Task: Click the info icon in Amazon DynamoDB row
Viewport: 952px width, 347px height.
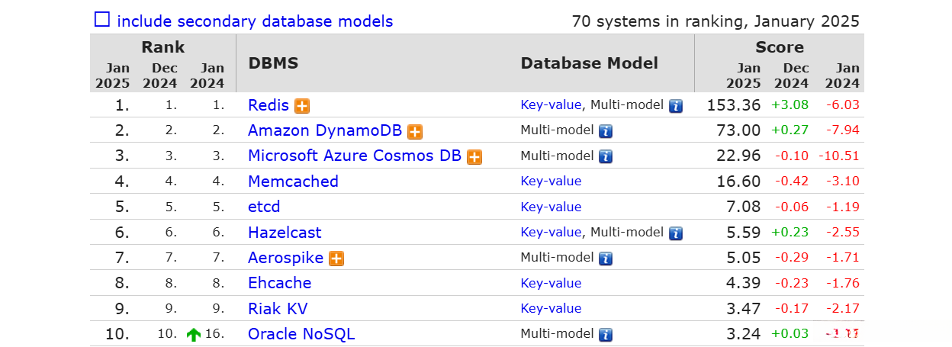Action: [x=606, y=131]
